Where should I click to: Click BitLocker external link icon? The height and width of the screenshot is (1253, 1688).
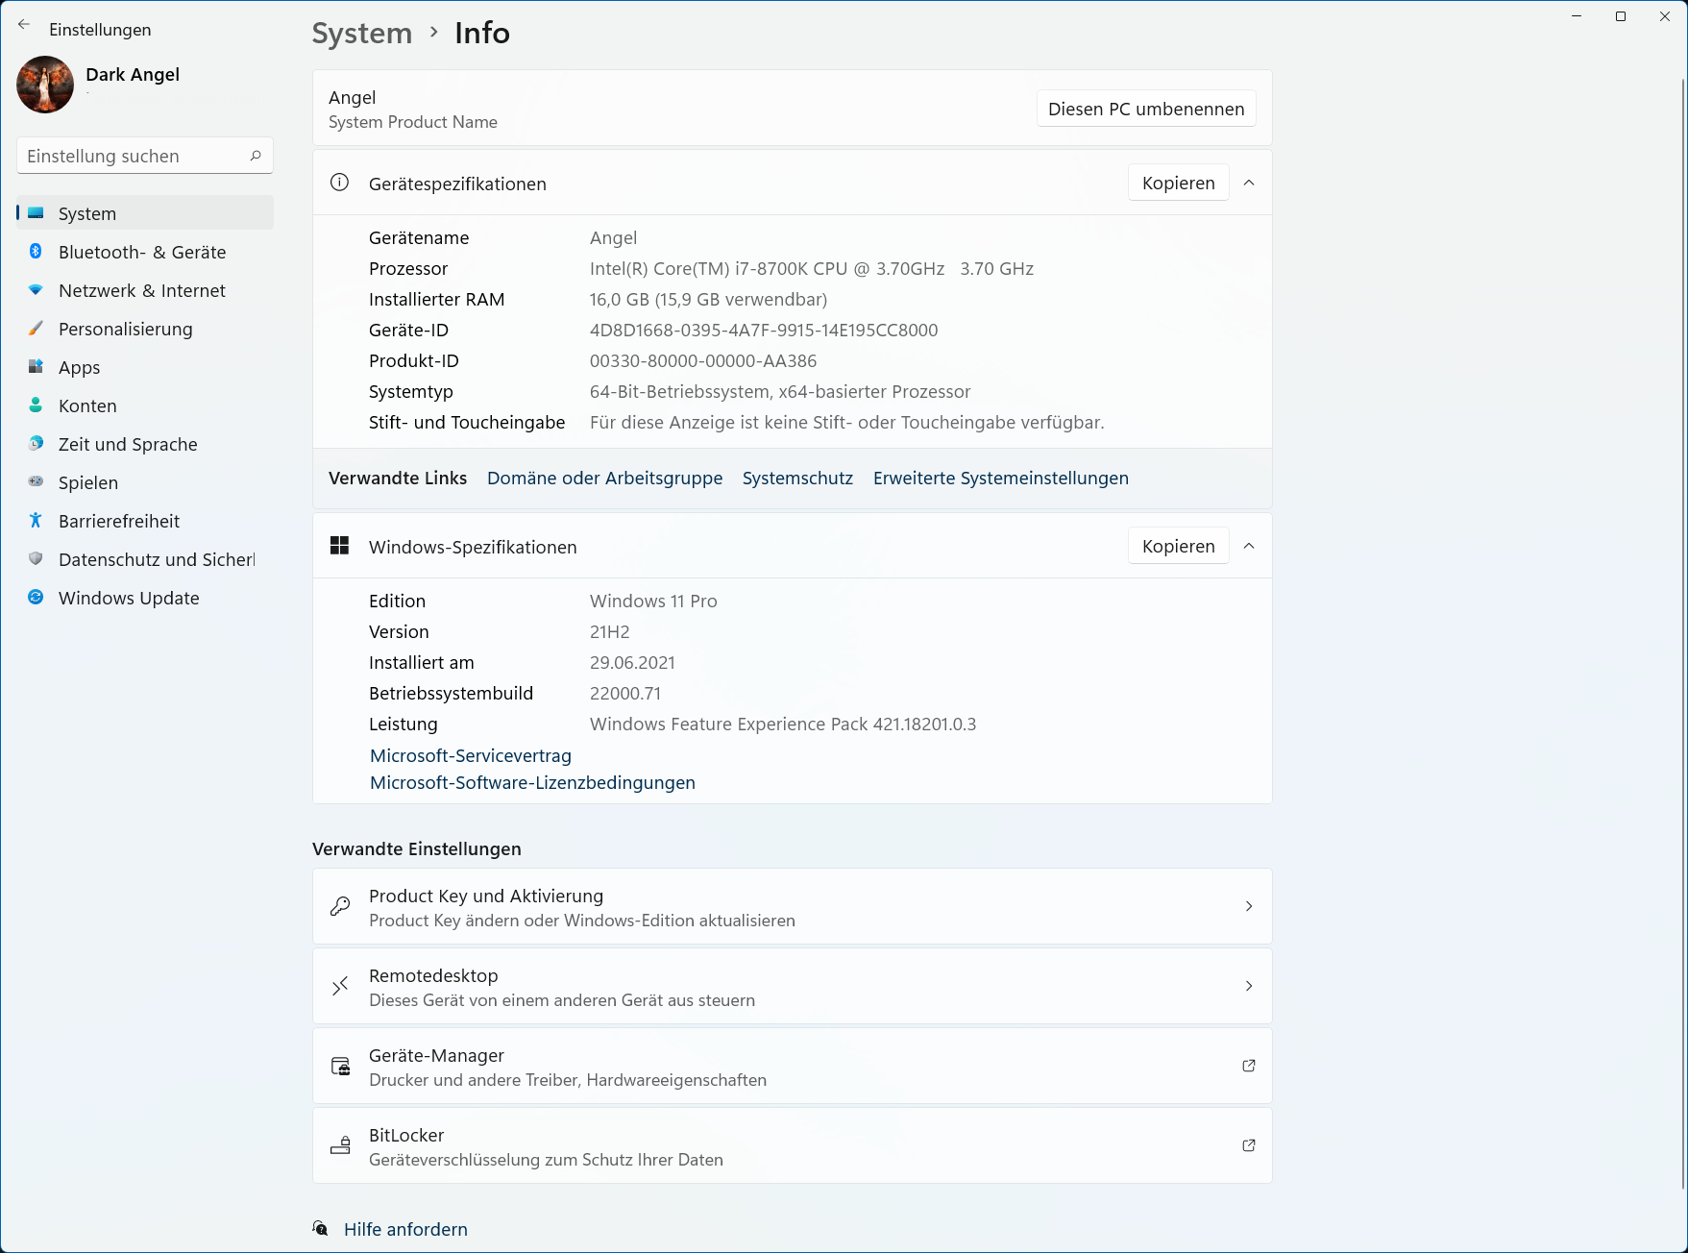(1249, 1145)
